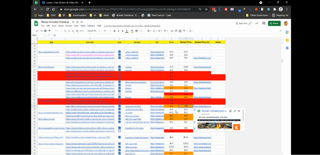This screenshot has width=320, height=155.
Task: Copy link in the fiverr preview card
Action: click(230, 111)
